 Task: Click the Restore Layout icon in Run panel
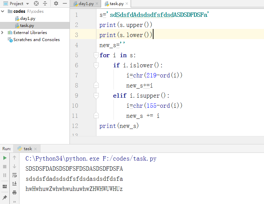pyautogui.click(x=5, y=186)
